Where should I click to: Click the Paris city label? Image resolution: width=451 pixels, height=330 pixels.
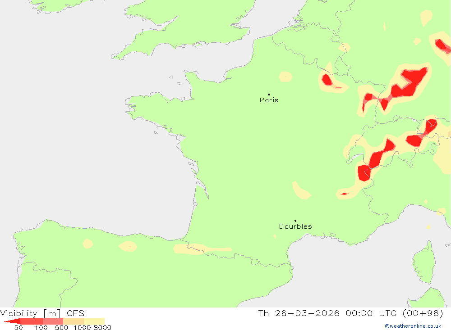[x=269, y=100]
